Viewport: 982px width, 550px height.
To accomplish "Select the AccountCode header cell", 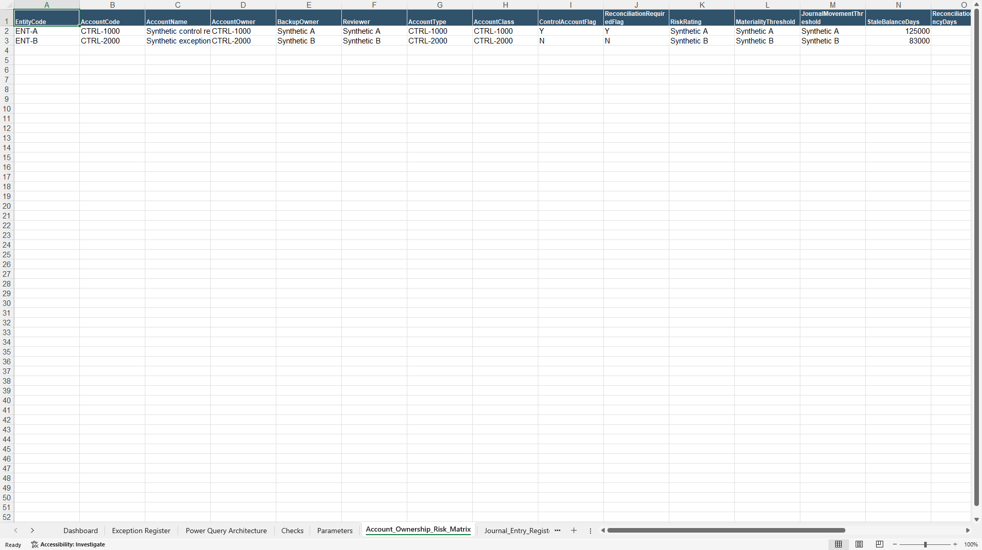I will 112,18.
